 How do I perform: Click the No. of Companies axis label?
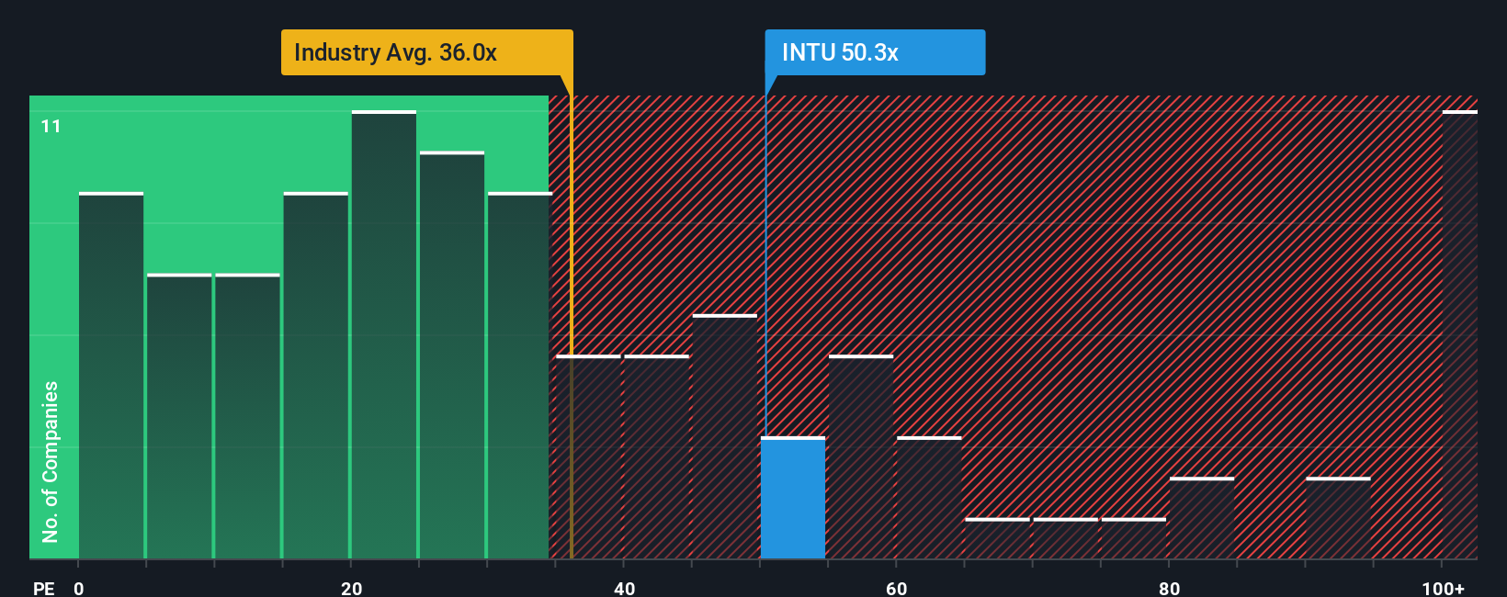click(50, 461)
